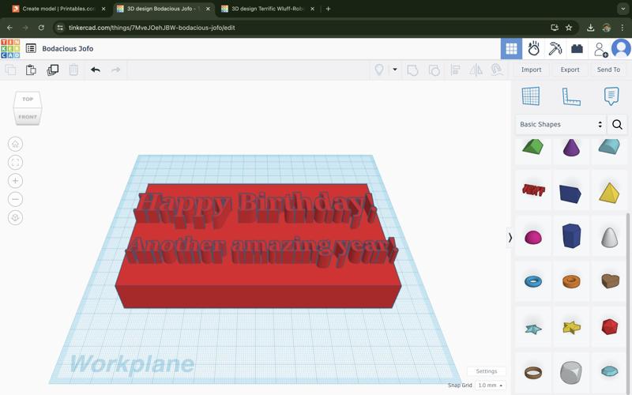Screen dimensions: 632x395
Task: Select the red TEXT shape
Action: 533,190
